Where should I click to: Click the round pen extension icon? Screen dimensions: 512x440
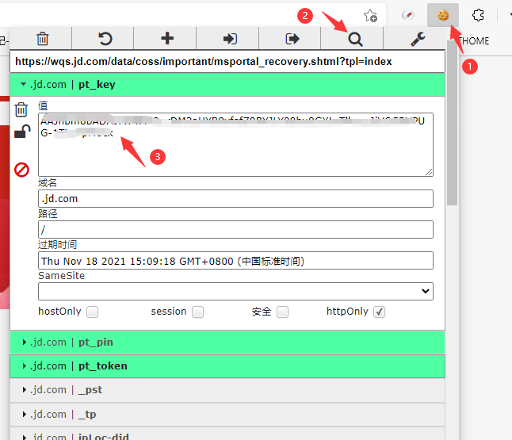pyautogui.click(x=408, y=15)
